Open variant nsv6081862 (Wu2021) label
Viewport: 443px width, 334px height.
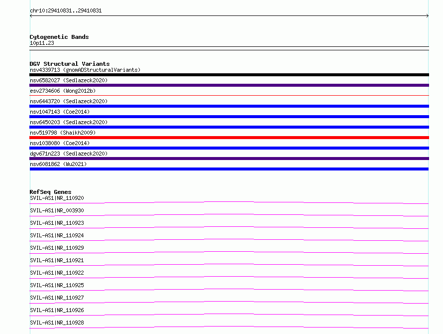pyautogui.click(x=58, y=164)
